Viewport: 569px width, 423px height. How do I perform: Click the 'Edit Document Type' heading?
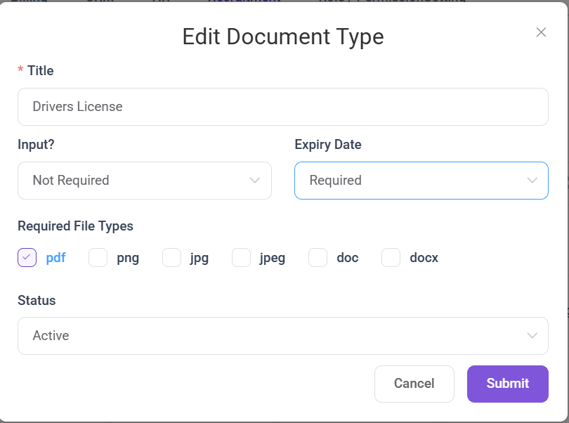point(282,37)
